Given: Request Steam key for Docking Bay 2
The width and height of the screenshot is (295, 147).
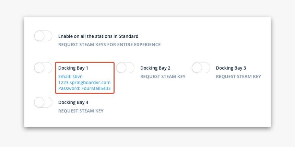Looking at the screenshot, I should pyautogui.click(x=163, y=77).
